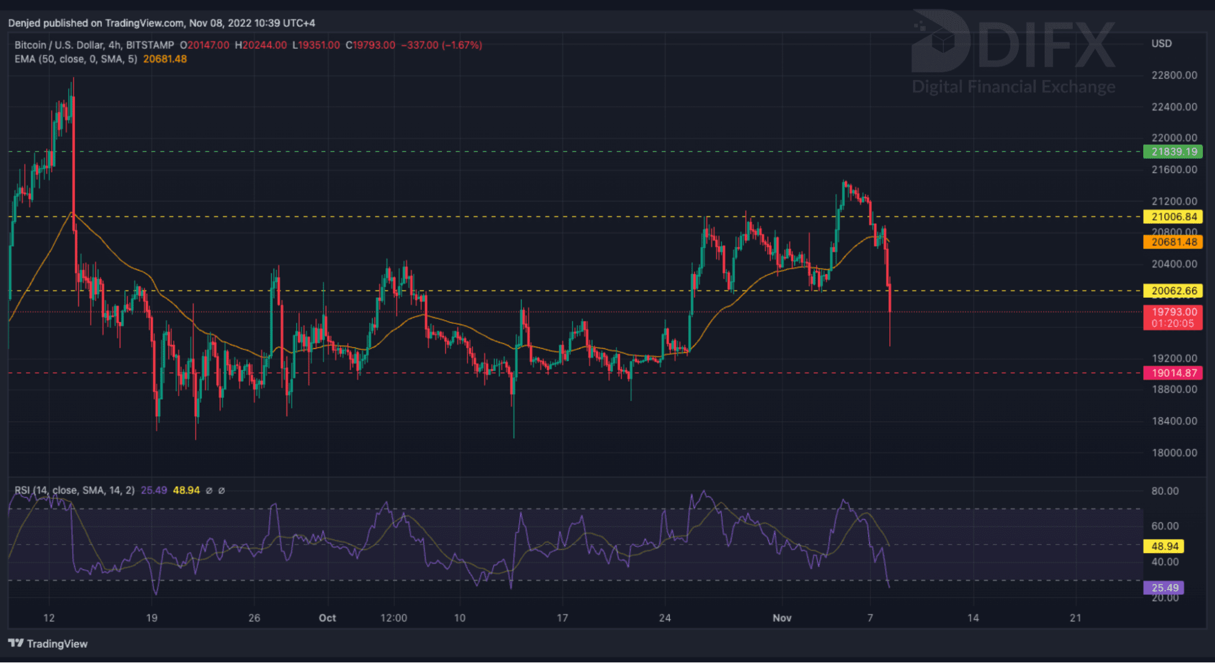Image resolution: width=1215 pixels, height=663 pixels.
Task: Click the USD currency label on price axis
Action: (1161, 44)
